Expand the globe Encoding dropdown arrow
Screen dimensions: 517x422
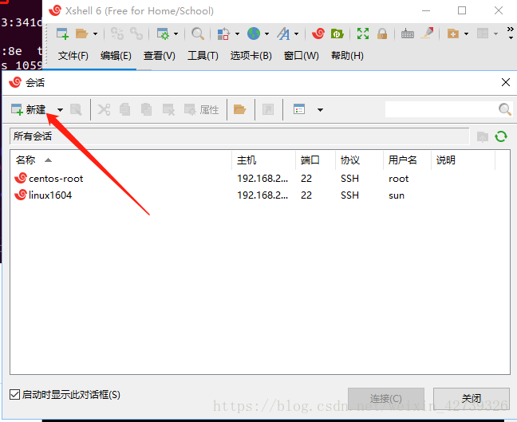[266, 34]
